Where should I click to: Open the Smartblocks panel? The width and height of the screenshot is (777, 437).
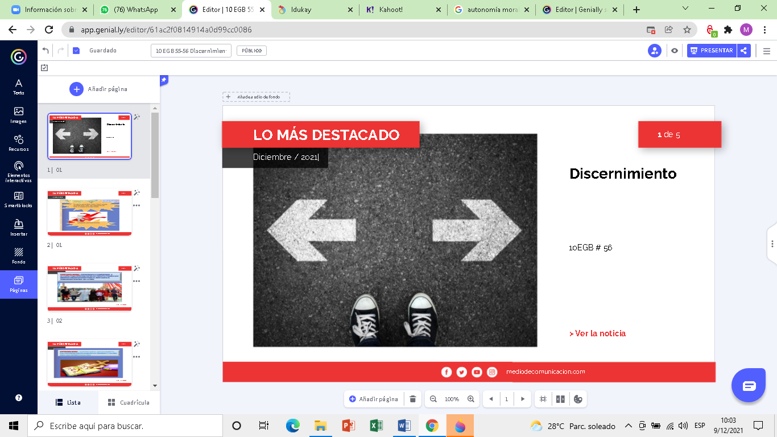[19, 199]
